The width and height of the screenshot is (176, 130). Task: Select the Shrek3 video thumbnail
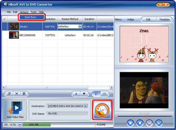(14, 26)
